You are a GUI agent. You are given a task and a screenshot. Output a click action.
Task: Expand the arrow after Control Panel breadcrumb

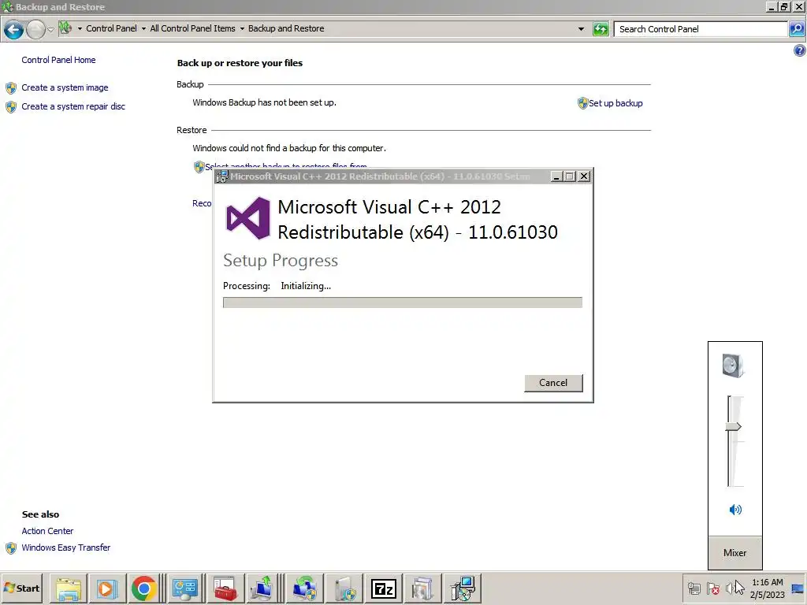(x=143, y=29)
